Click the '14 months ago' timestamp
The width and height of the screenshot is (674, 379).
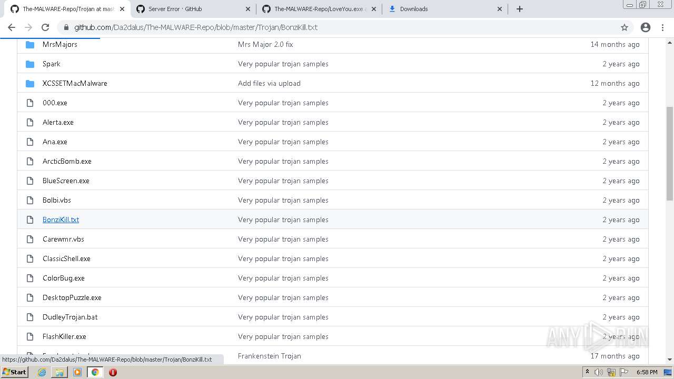[x=615, y=44]
